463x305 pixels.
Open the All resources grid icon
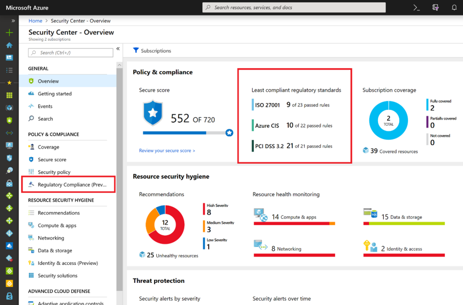(x=9, y=95)
